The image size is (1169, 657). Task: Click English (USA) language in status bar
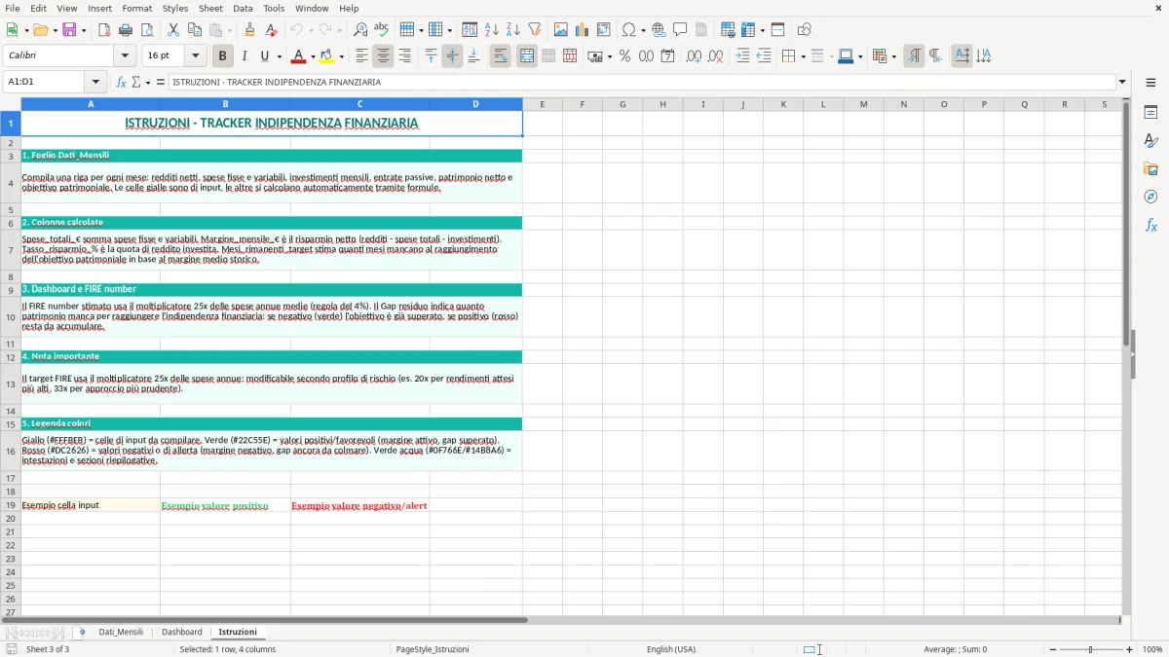click(671, 649)
